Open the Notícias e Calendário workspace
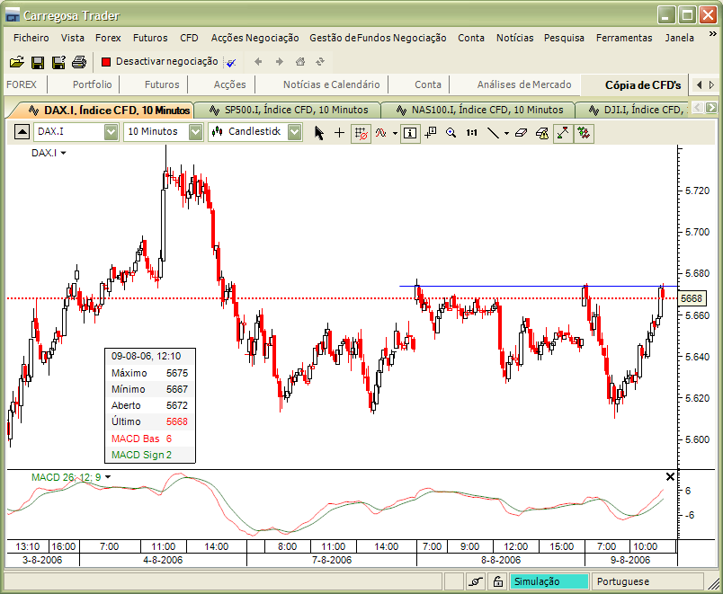This screenshot has width=723, height=594. 331,84
